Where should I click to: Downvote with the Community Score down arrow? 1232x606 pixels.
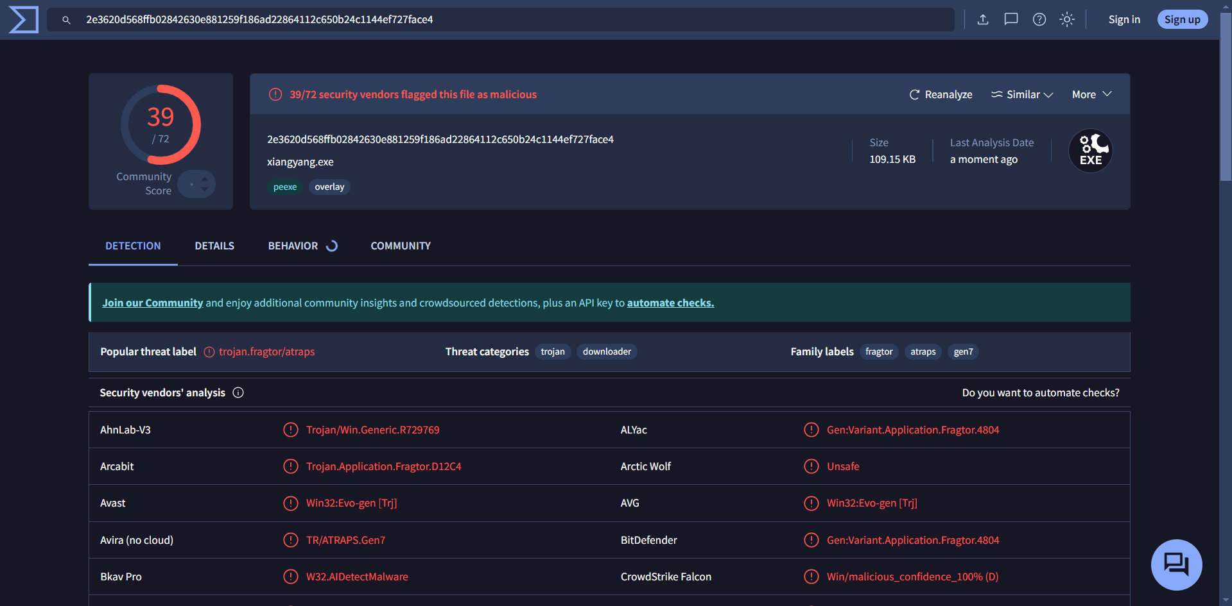pos(205,189)
